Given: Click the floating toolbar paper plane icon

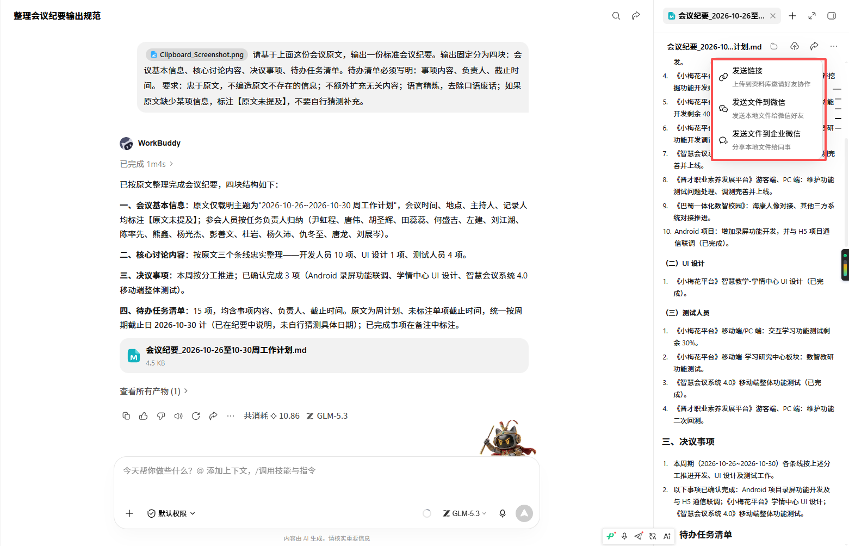Looking at the screenshot, I should 639,536.
